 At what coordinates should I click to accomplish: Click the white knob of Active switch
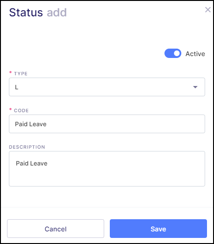[177, 53]
